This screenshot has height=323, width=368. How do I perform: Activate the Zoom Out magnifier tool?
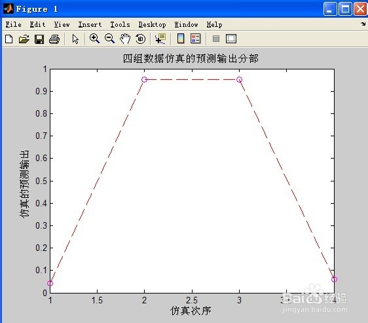(109, 39)
